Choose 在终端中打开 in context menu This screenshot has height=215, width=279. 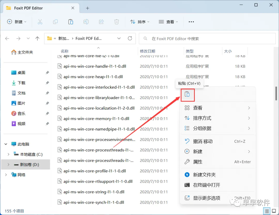click(218, 185)
